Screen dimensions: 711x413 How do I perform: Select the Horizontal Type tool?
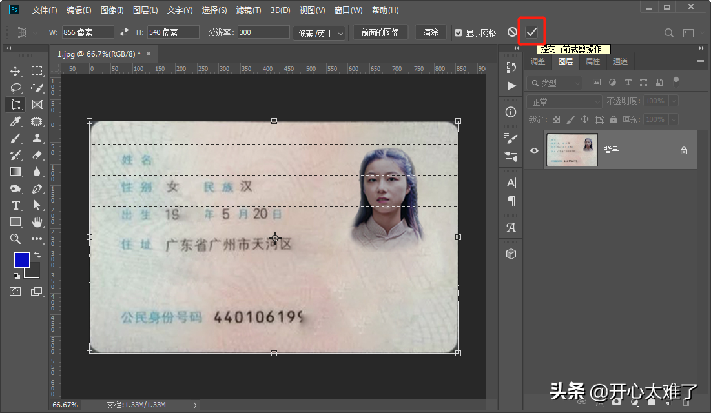15,205
